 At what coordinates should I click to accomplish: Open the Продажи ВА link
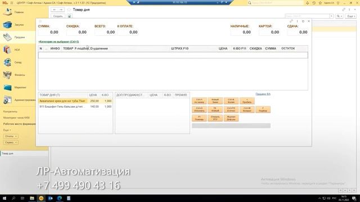click(263, 94)
